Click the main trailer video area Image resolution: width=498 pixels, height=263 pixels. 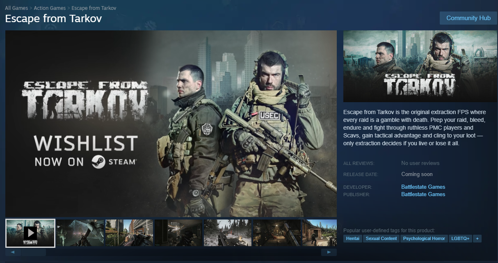(171, 123)
